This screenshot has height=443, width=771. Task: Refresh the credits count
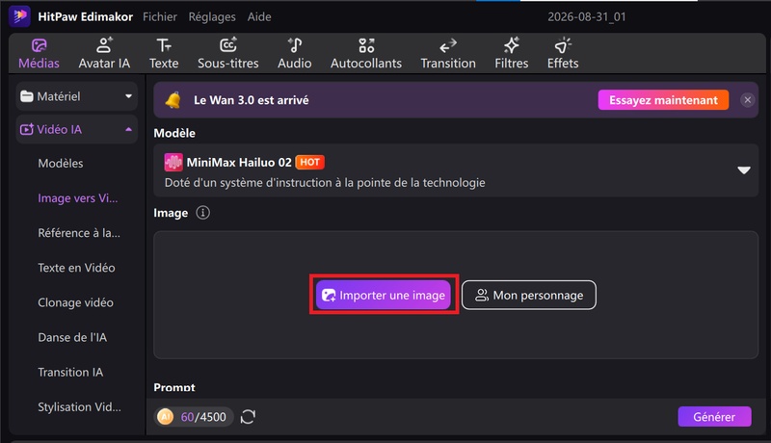248,417
